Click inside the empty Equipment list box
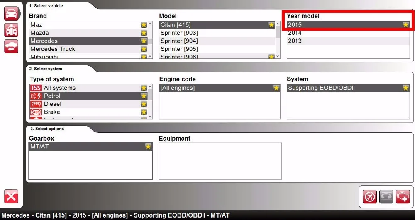This screenshot has width=415, height=220. point(220,161)
